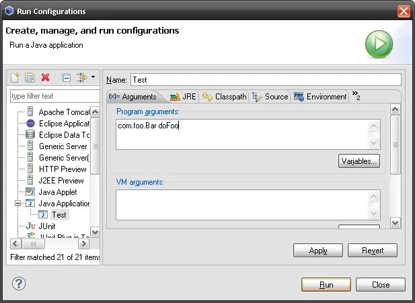
Task: Select Java Applet in the tree
Action: click(58, 192)
